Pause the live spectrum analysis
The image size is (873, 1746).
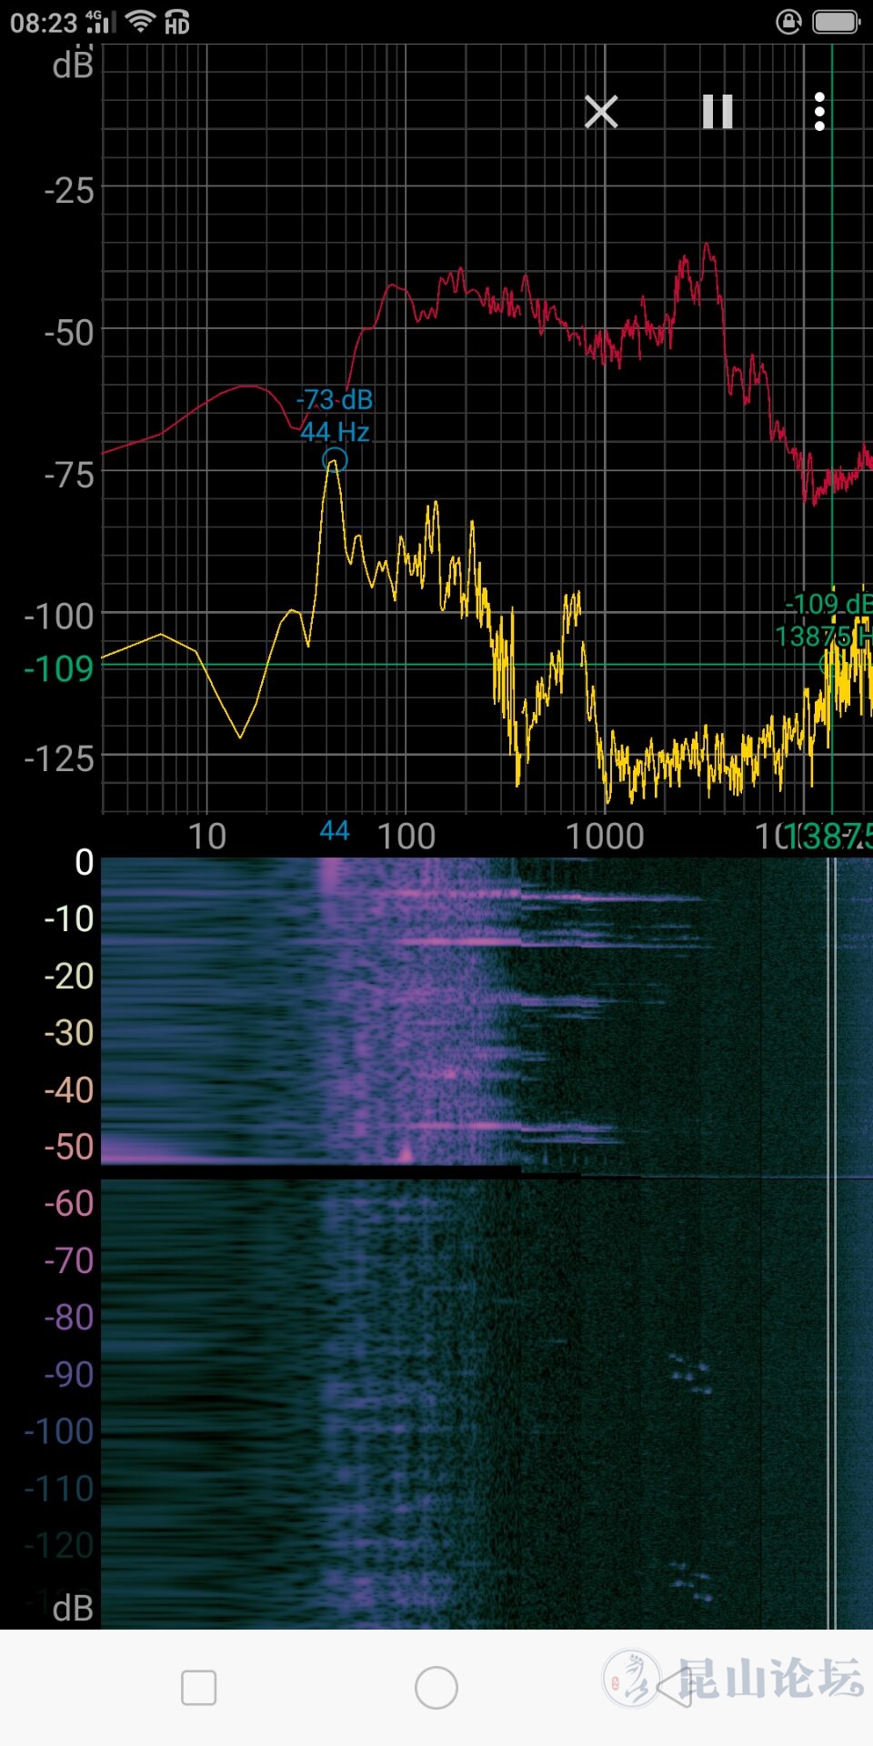(x=717, y=112)
